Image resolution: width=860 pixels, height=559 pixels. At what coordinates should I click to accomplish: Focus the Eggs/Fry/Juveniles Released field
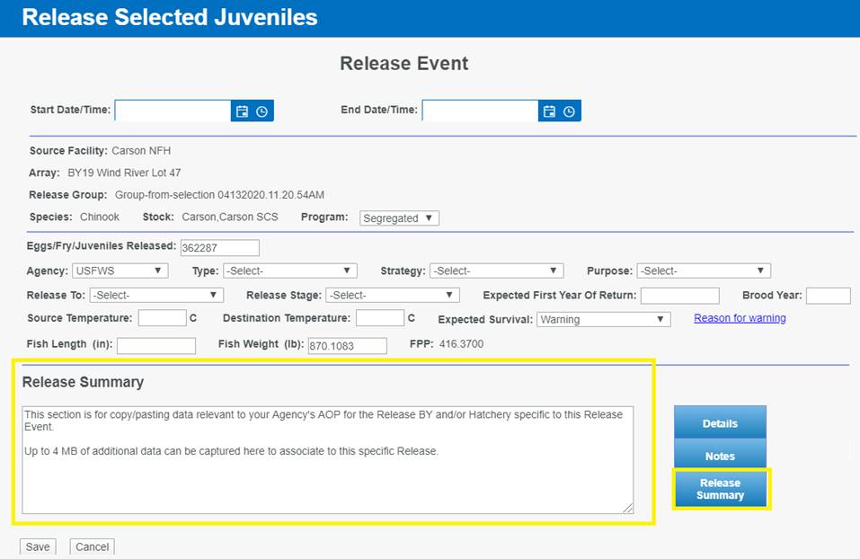pos(219,248)
